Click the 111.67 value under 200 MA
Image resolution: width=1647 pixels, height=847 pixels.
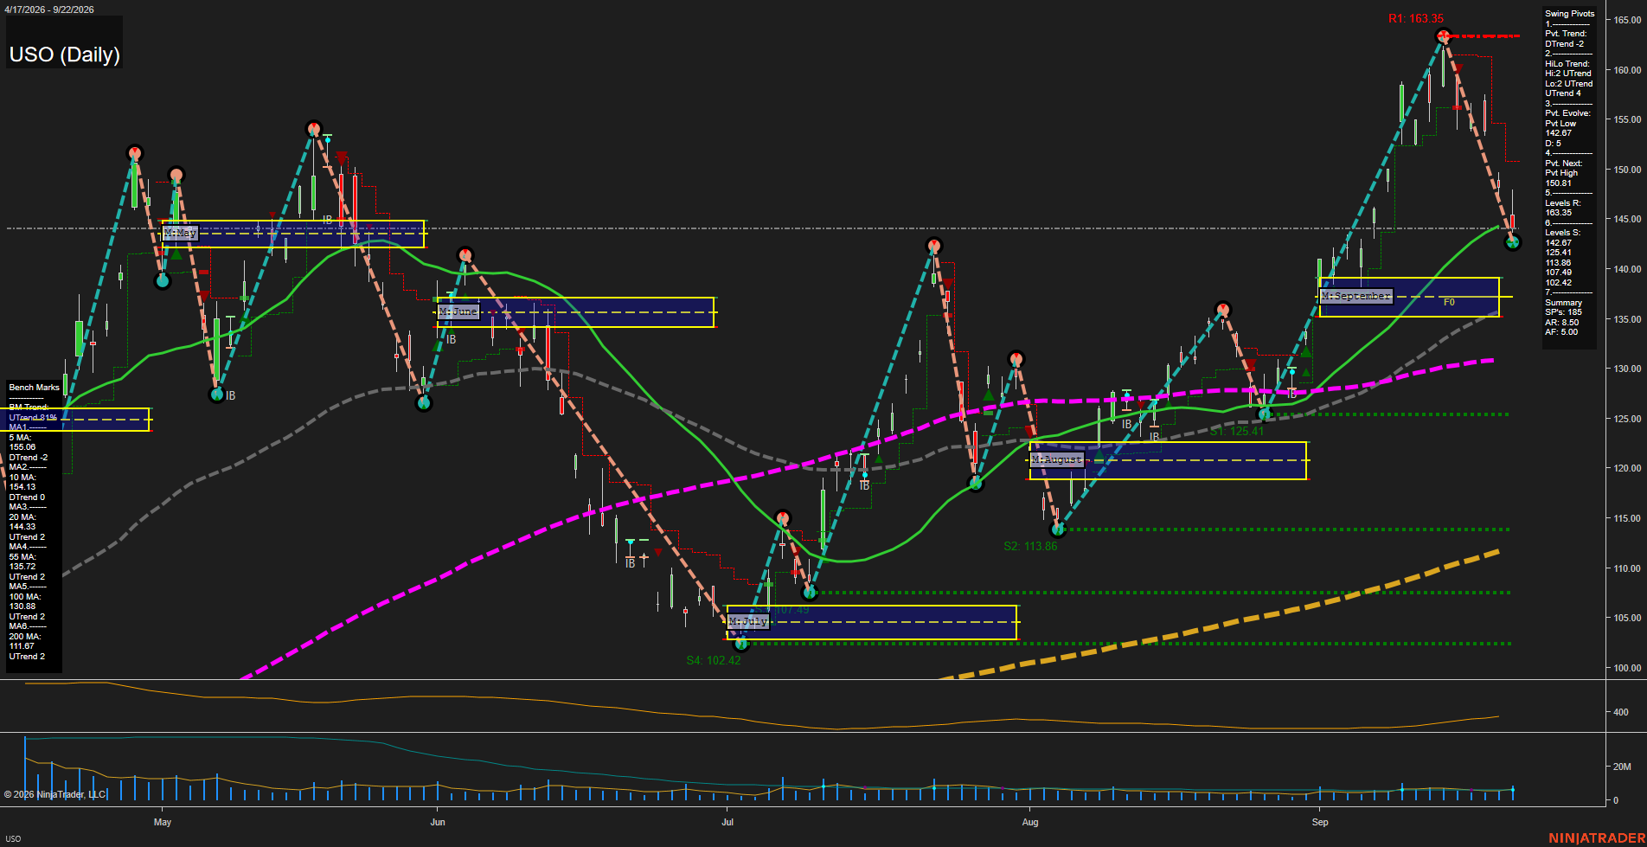click(22, 646)
